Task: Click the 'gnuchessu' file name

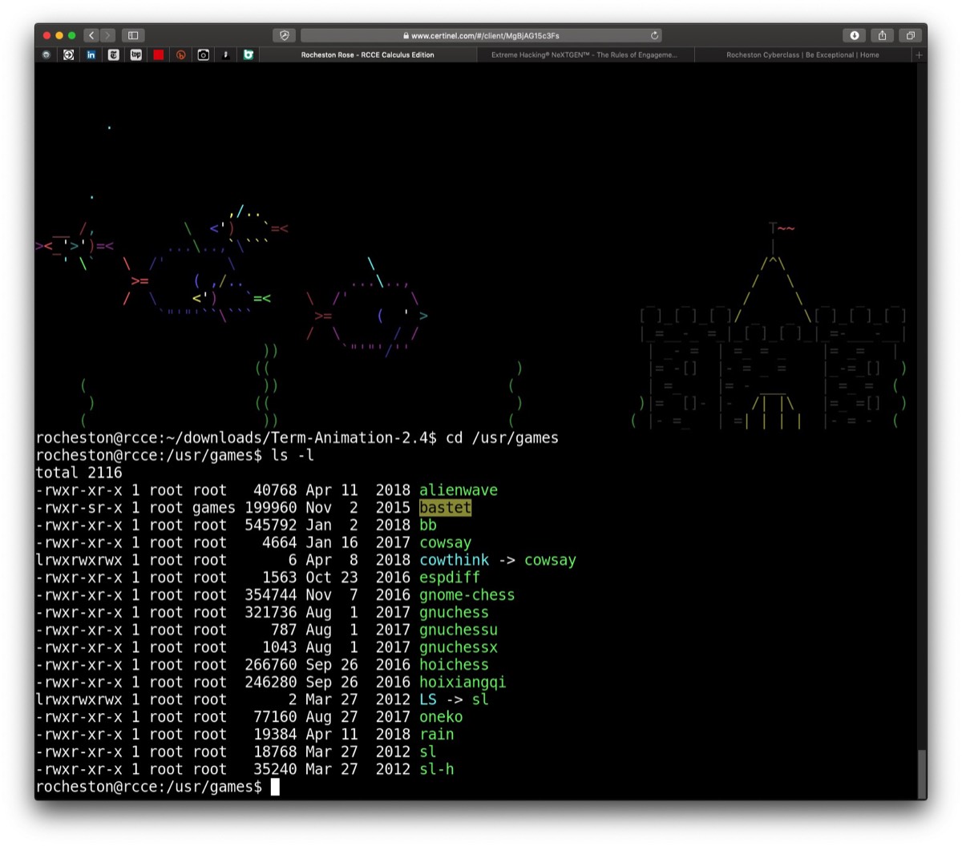Action: [459, 630]
